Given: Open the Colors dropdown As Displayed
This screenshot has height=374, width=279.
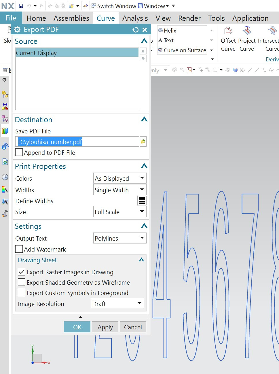Looking at the screenshot, I should pos(120,178).
